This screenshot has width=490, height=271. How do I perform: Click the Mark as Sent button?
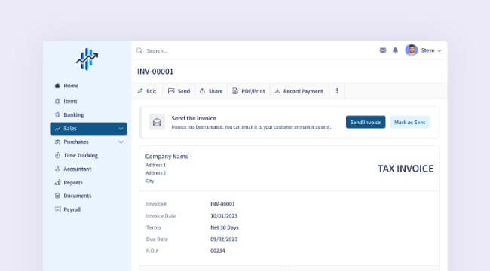click(x=410, y=122)
